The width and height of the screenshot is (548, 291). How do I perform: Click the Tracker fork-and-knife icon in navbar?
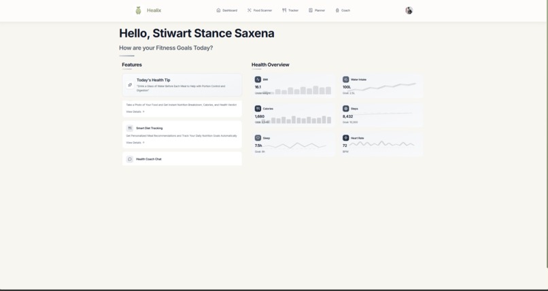click(284, 10)
